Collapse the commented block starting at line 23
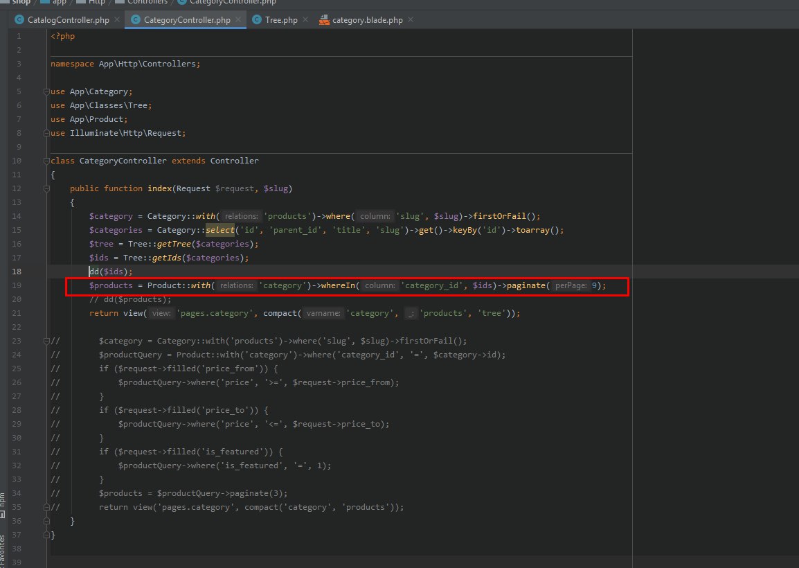 [46, 341]
